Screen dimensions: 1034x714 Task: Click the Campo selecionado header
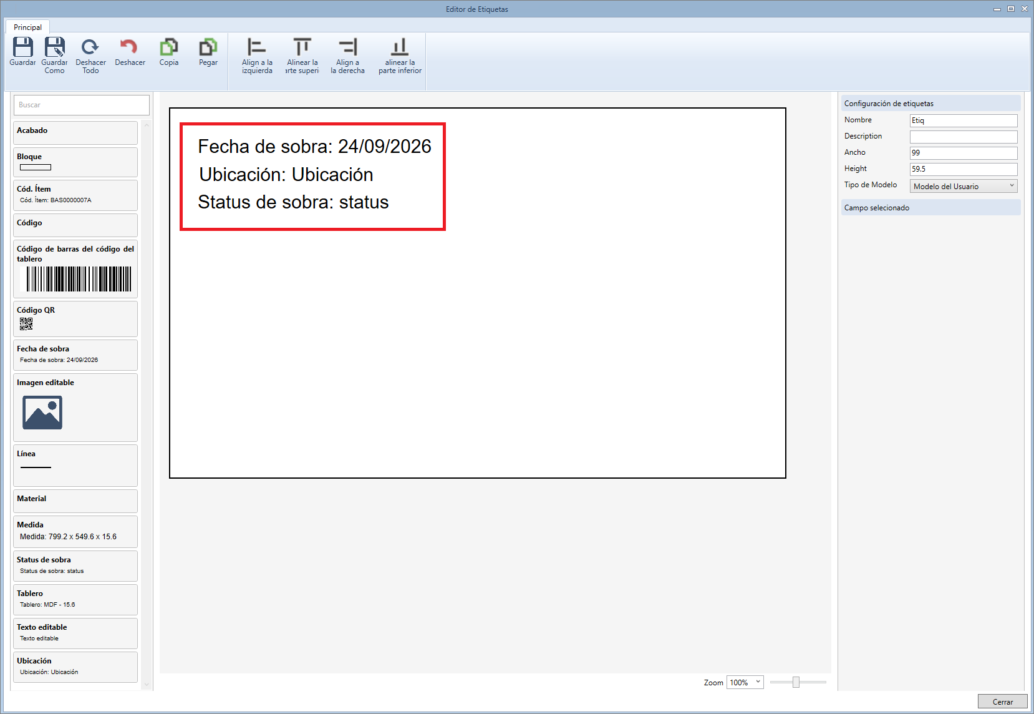930,208
